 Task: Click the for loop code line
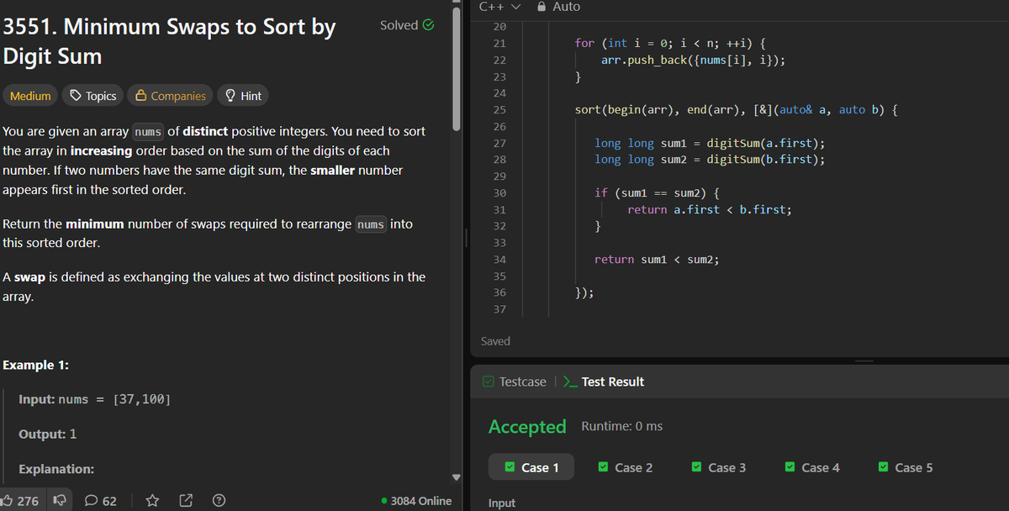tap(668, 43)
